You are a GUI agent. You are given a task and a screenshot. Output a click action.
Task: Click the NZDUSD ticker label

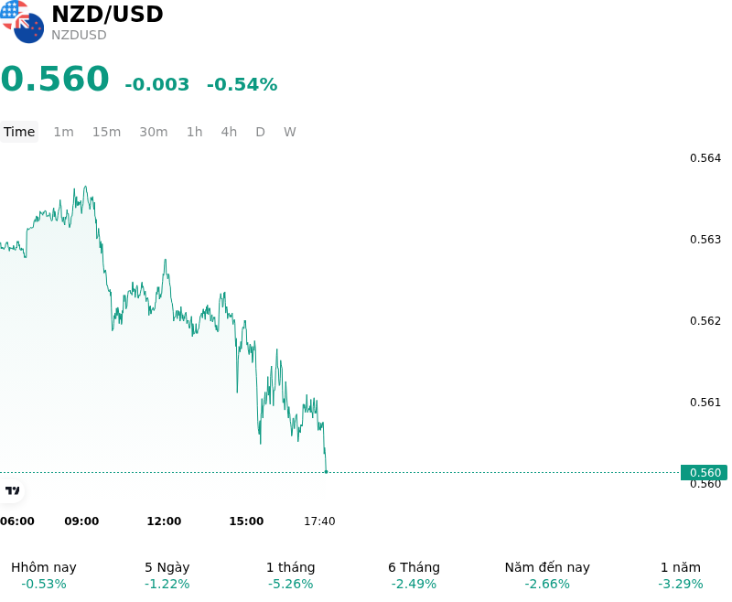tap(79, 35)
